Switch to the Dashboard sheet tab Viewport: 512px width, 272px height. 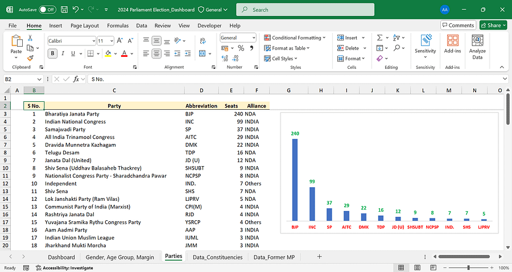[61, 257]
